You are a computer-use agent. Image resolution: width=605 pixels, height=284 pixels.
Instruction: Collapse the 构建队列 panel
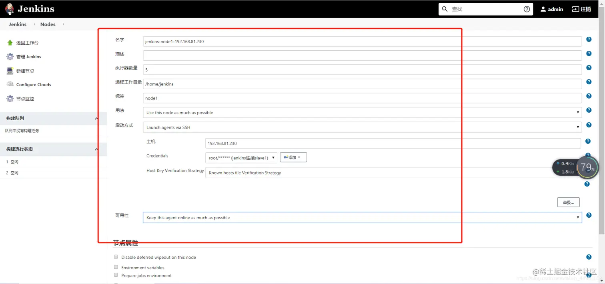(x=96, y=119)
